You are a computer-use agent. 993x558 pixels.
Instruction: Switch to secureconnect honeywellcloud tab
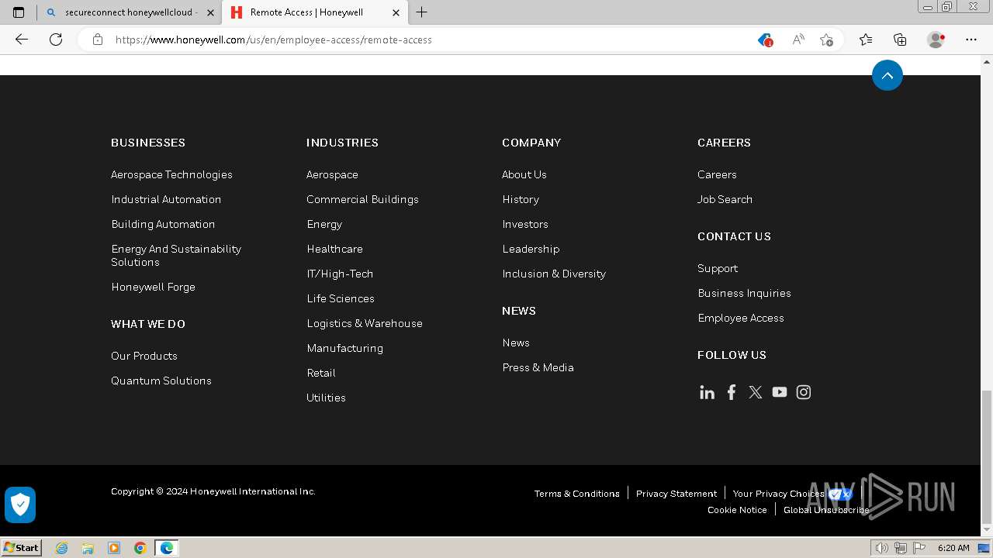pyautogui.click(x=130, y=12)
